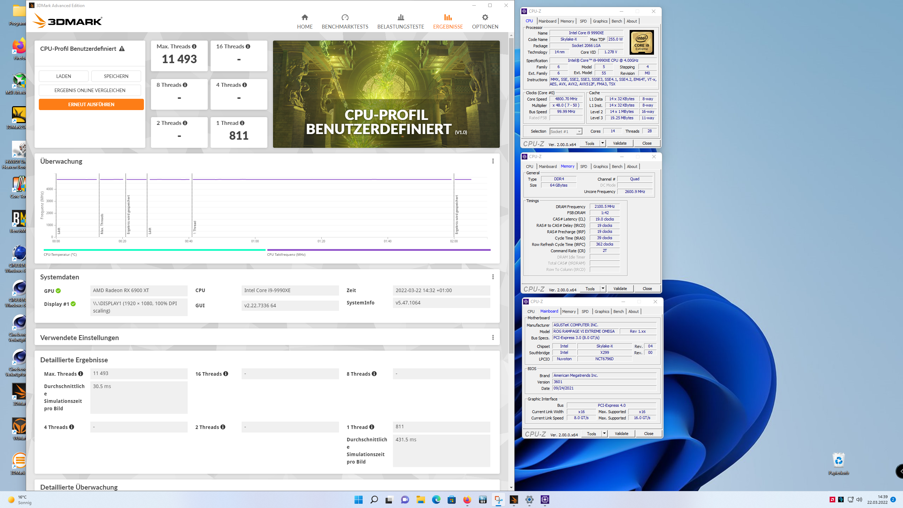Open Microsoft Edge from taskbar
The image size is (903, 508).
[x=436, y=500]
